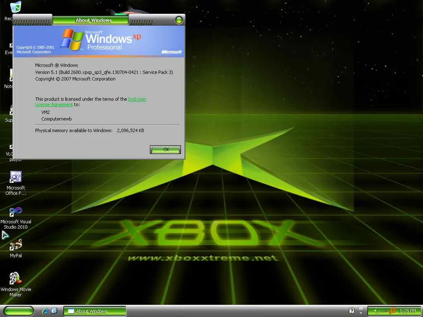Click the 'Version 5.1' build text line
The image size is (423, 317).
pos(104,72)
